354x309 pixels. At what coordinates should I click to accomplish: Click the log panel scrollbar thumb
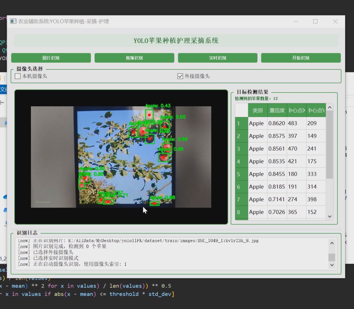pos(332,257)
